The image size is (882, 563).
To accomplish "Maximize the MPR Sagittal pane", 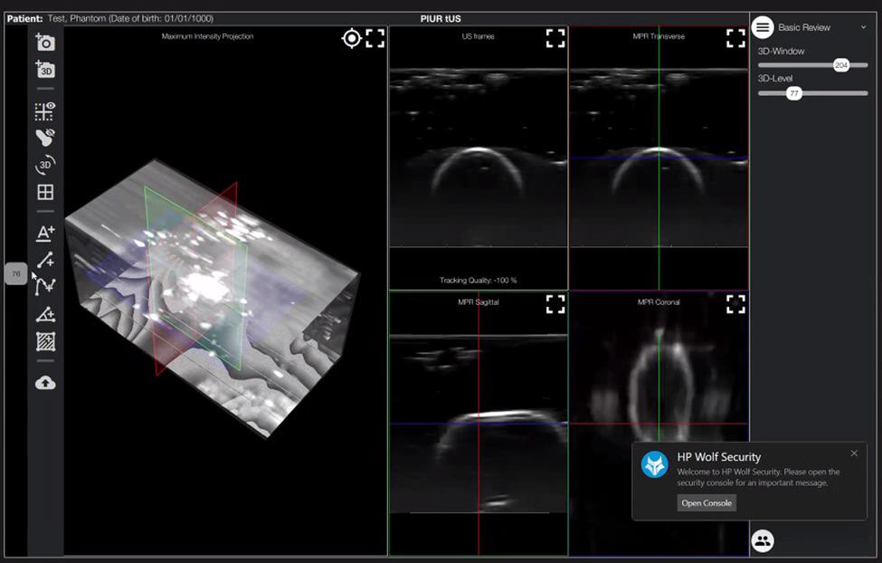I will pos(555,304).
